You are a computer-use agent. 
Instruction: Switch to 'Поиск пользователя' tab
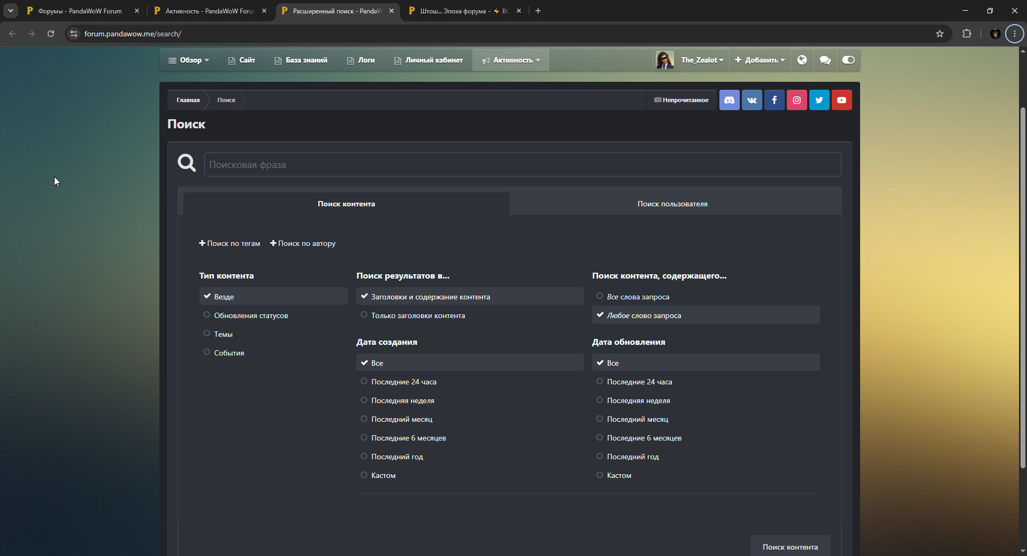(x=672, y=204)
